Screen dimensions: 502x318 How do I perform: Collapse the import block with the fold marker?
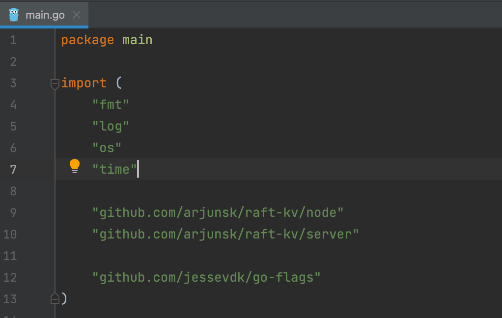coord(55,84)
